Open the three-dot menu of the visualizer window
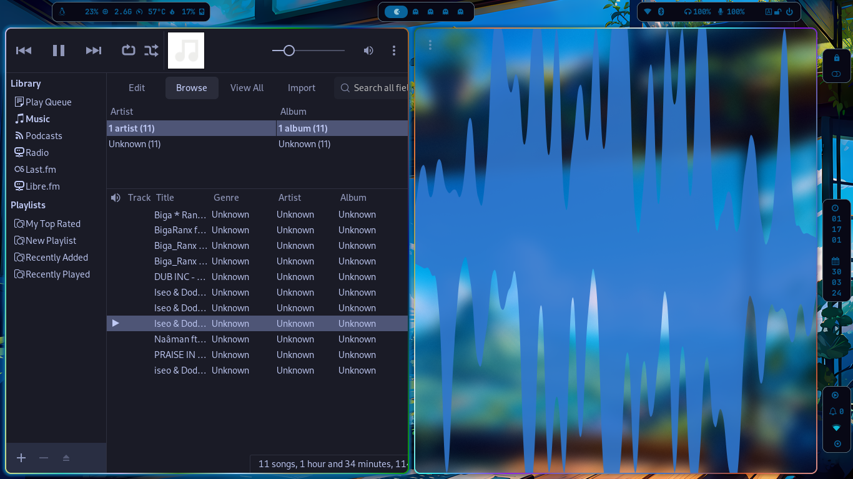This screenshot has width=853, height=479. (x=430, y=45)
